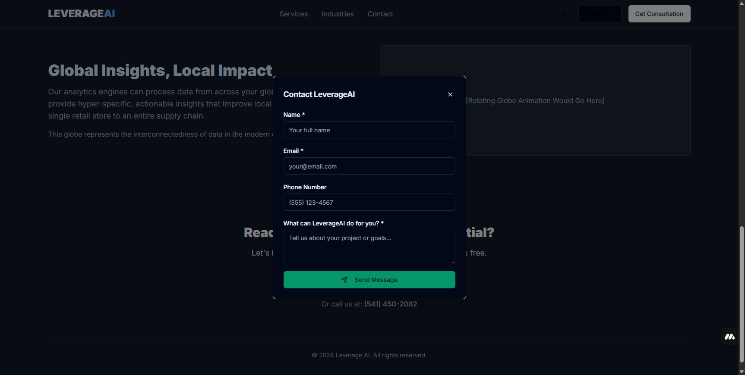Click the floating badge icon at bottom right
This screenshot has height=375, width=745.
point(729,337)
